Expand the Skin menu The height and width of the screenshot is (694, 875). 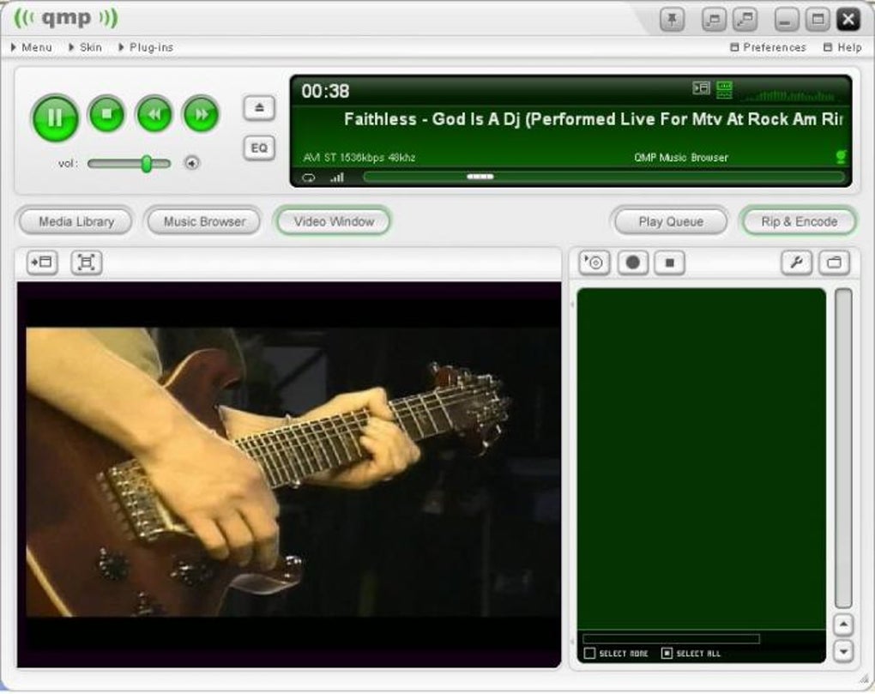[x=86, y=47]
